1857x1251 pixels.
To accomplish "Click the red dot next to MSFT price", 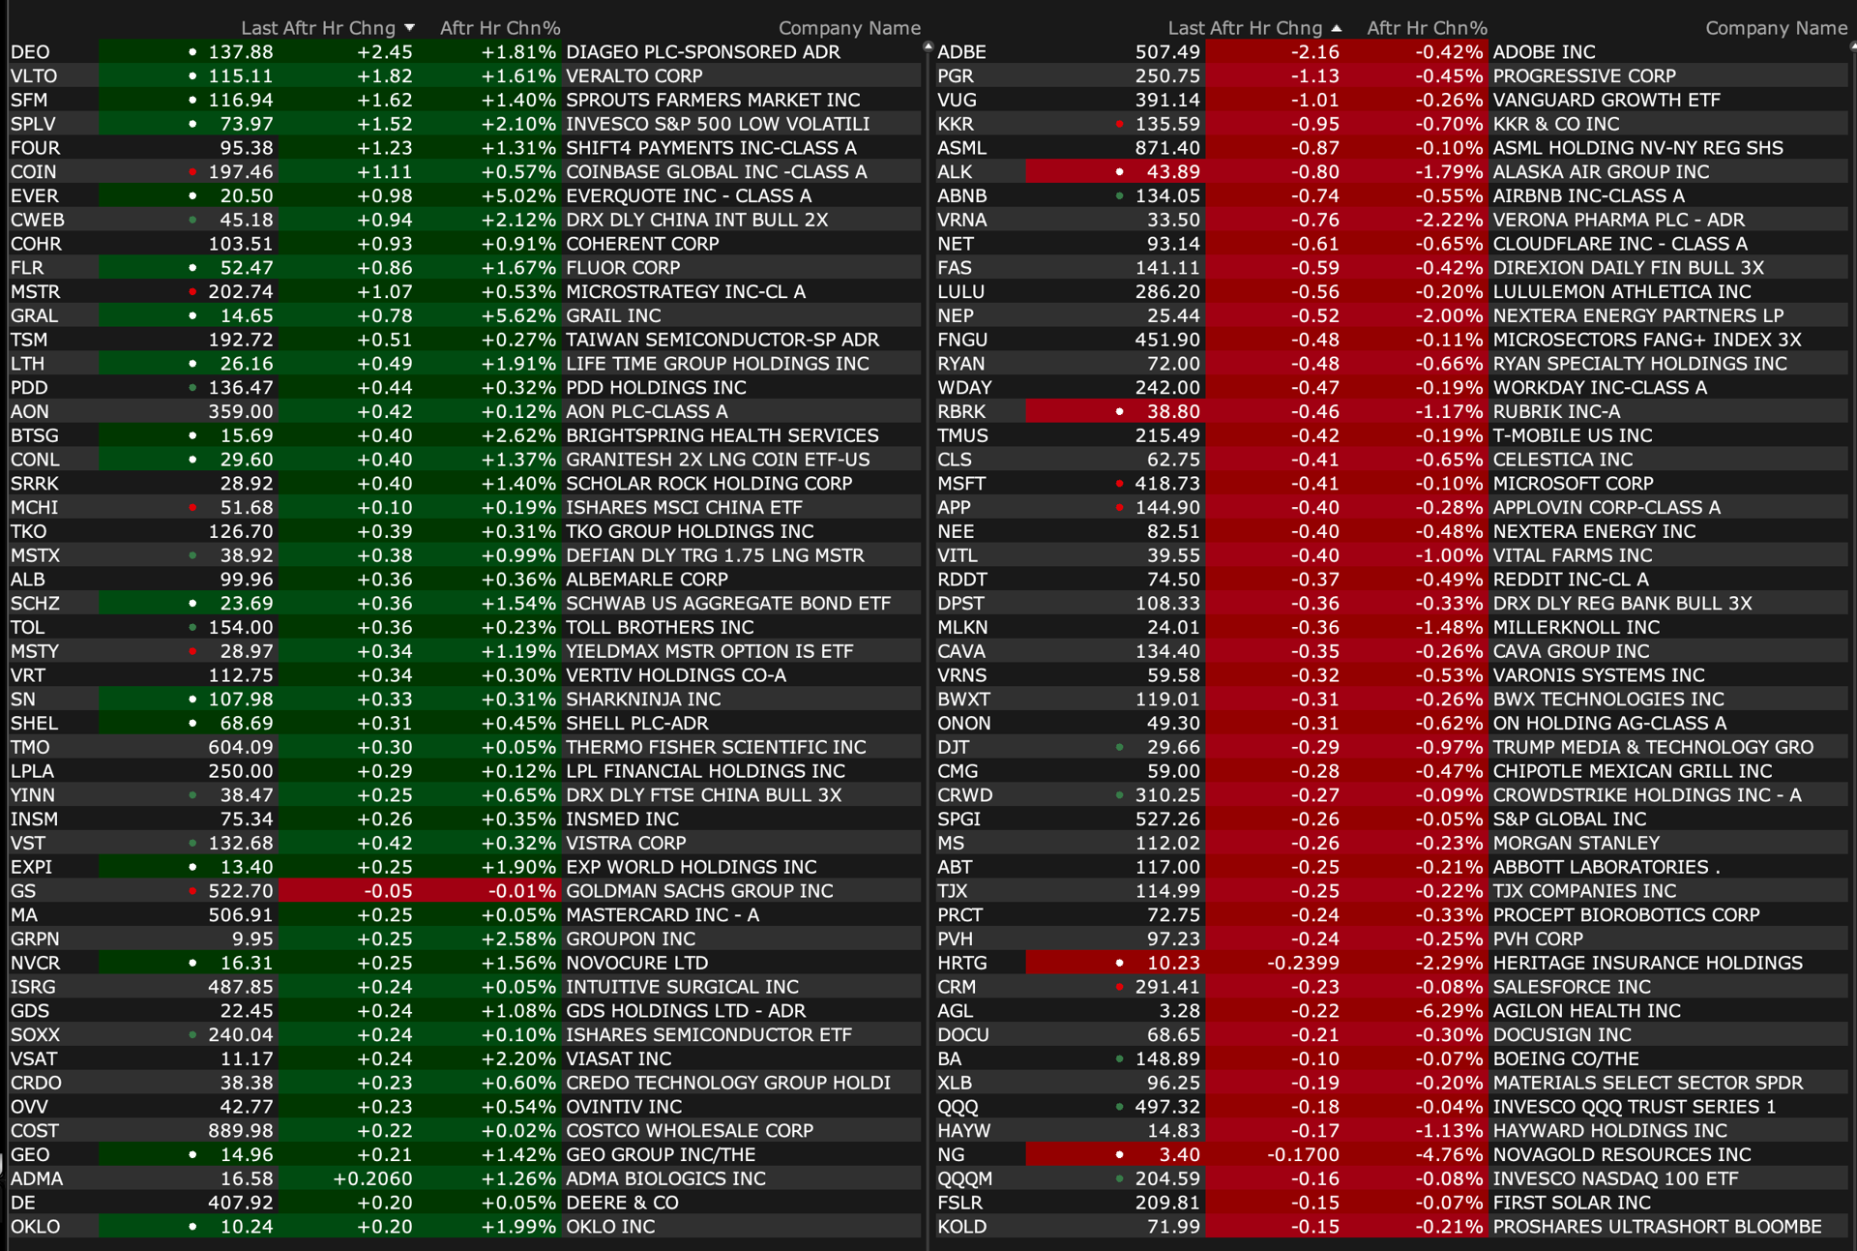I will 1120,484.
